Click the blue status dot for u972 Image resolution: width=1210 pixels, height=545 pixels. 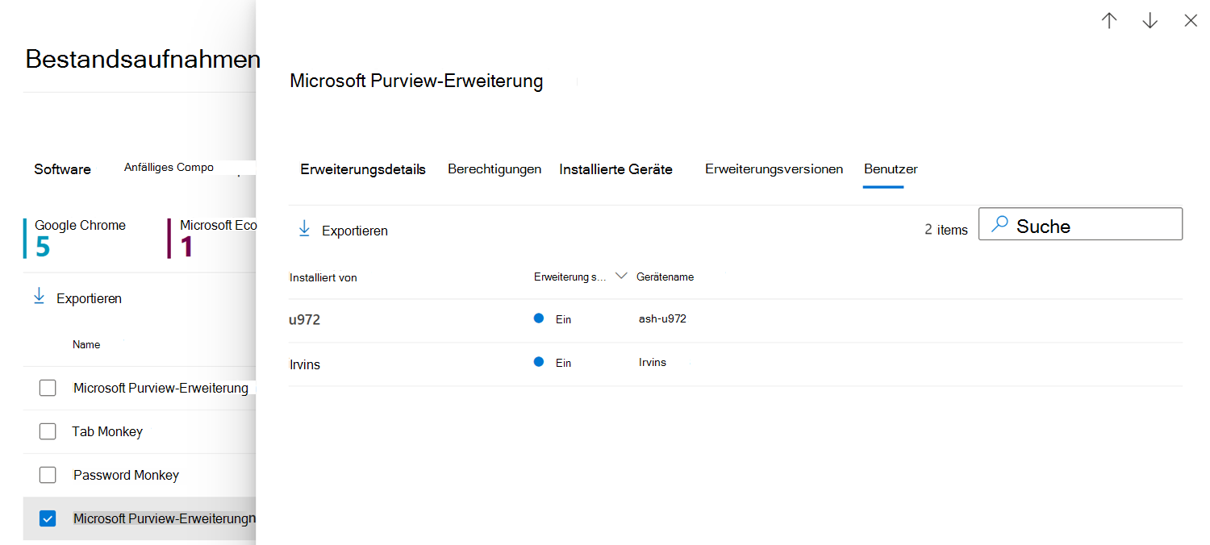tap(539, 318)
